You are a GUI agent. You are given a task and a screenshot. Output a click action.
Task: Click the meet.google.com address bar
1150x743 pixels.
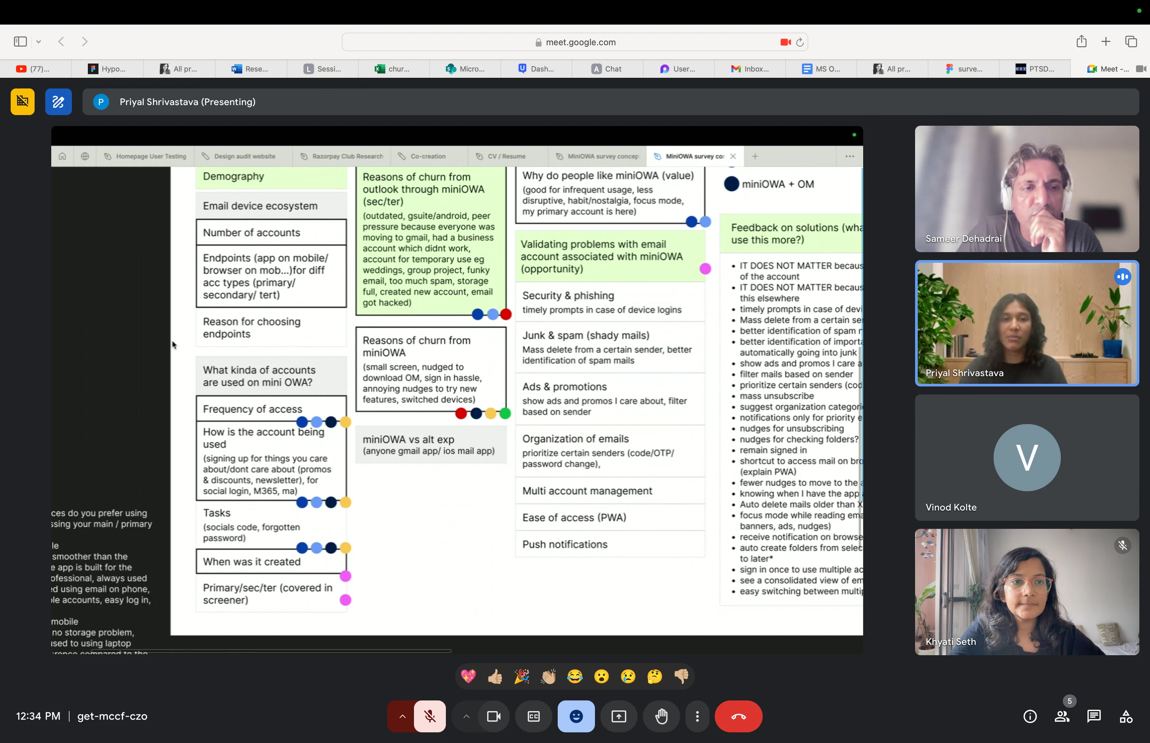[575, 42]
